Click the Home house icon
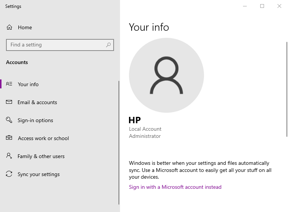Viewport: 288px width, 212px height. tap(9, 27)
